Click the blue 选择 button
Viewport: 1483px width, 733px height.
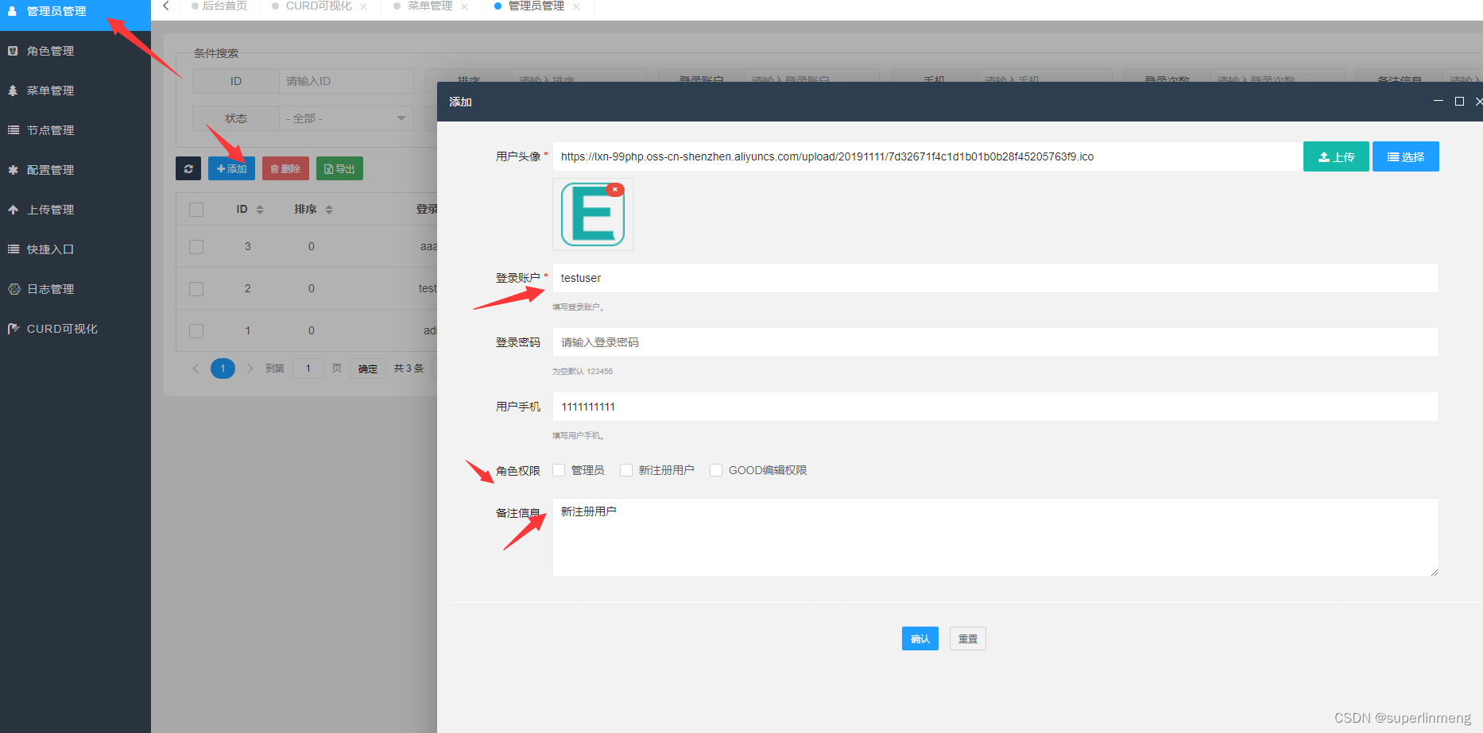tap(1406, 156)
